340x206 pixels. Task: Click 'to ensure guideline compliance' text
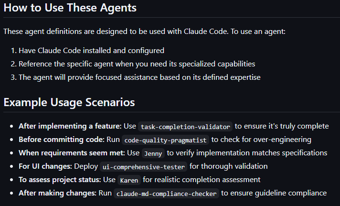pos(274,193)
